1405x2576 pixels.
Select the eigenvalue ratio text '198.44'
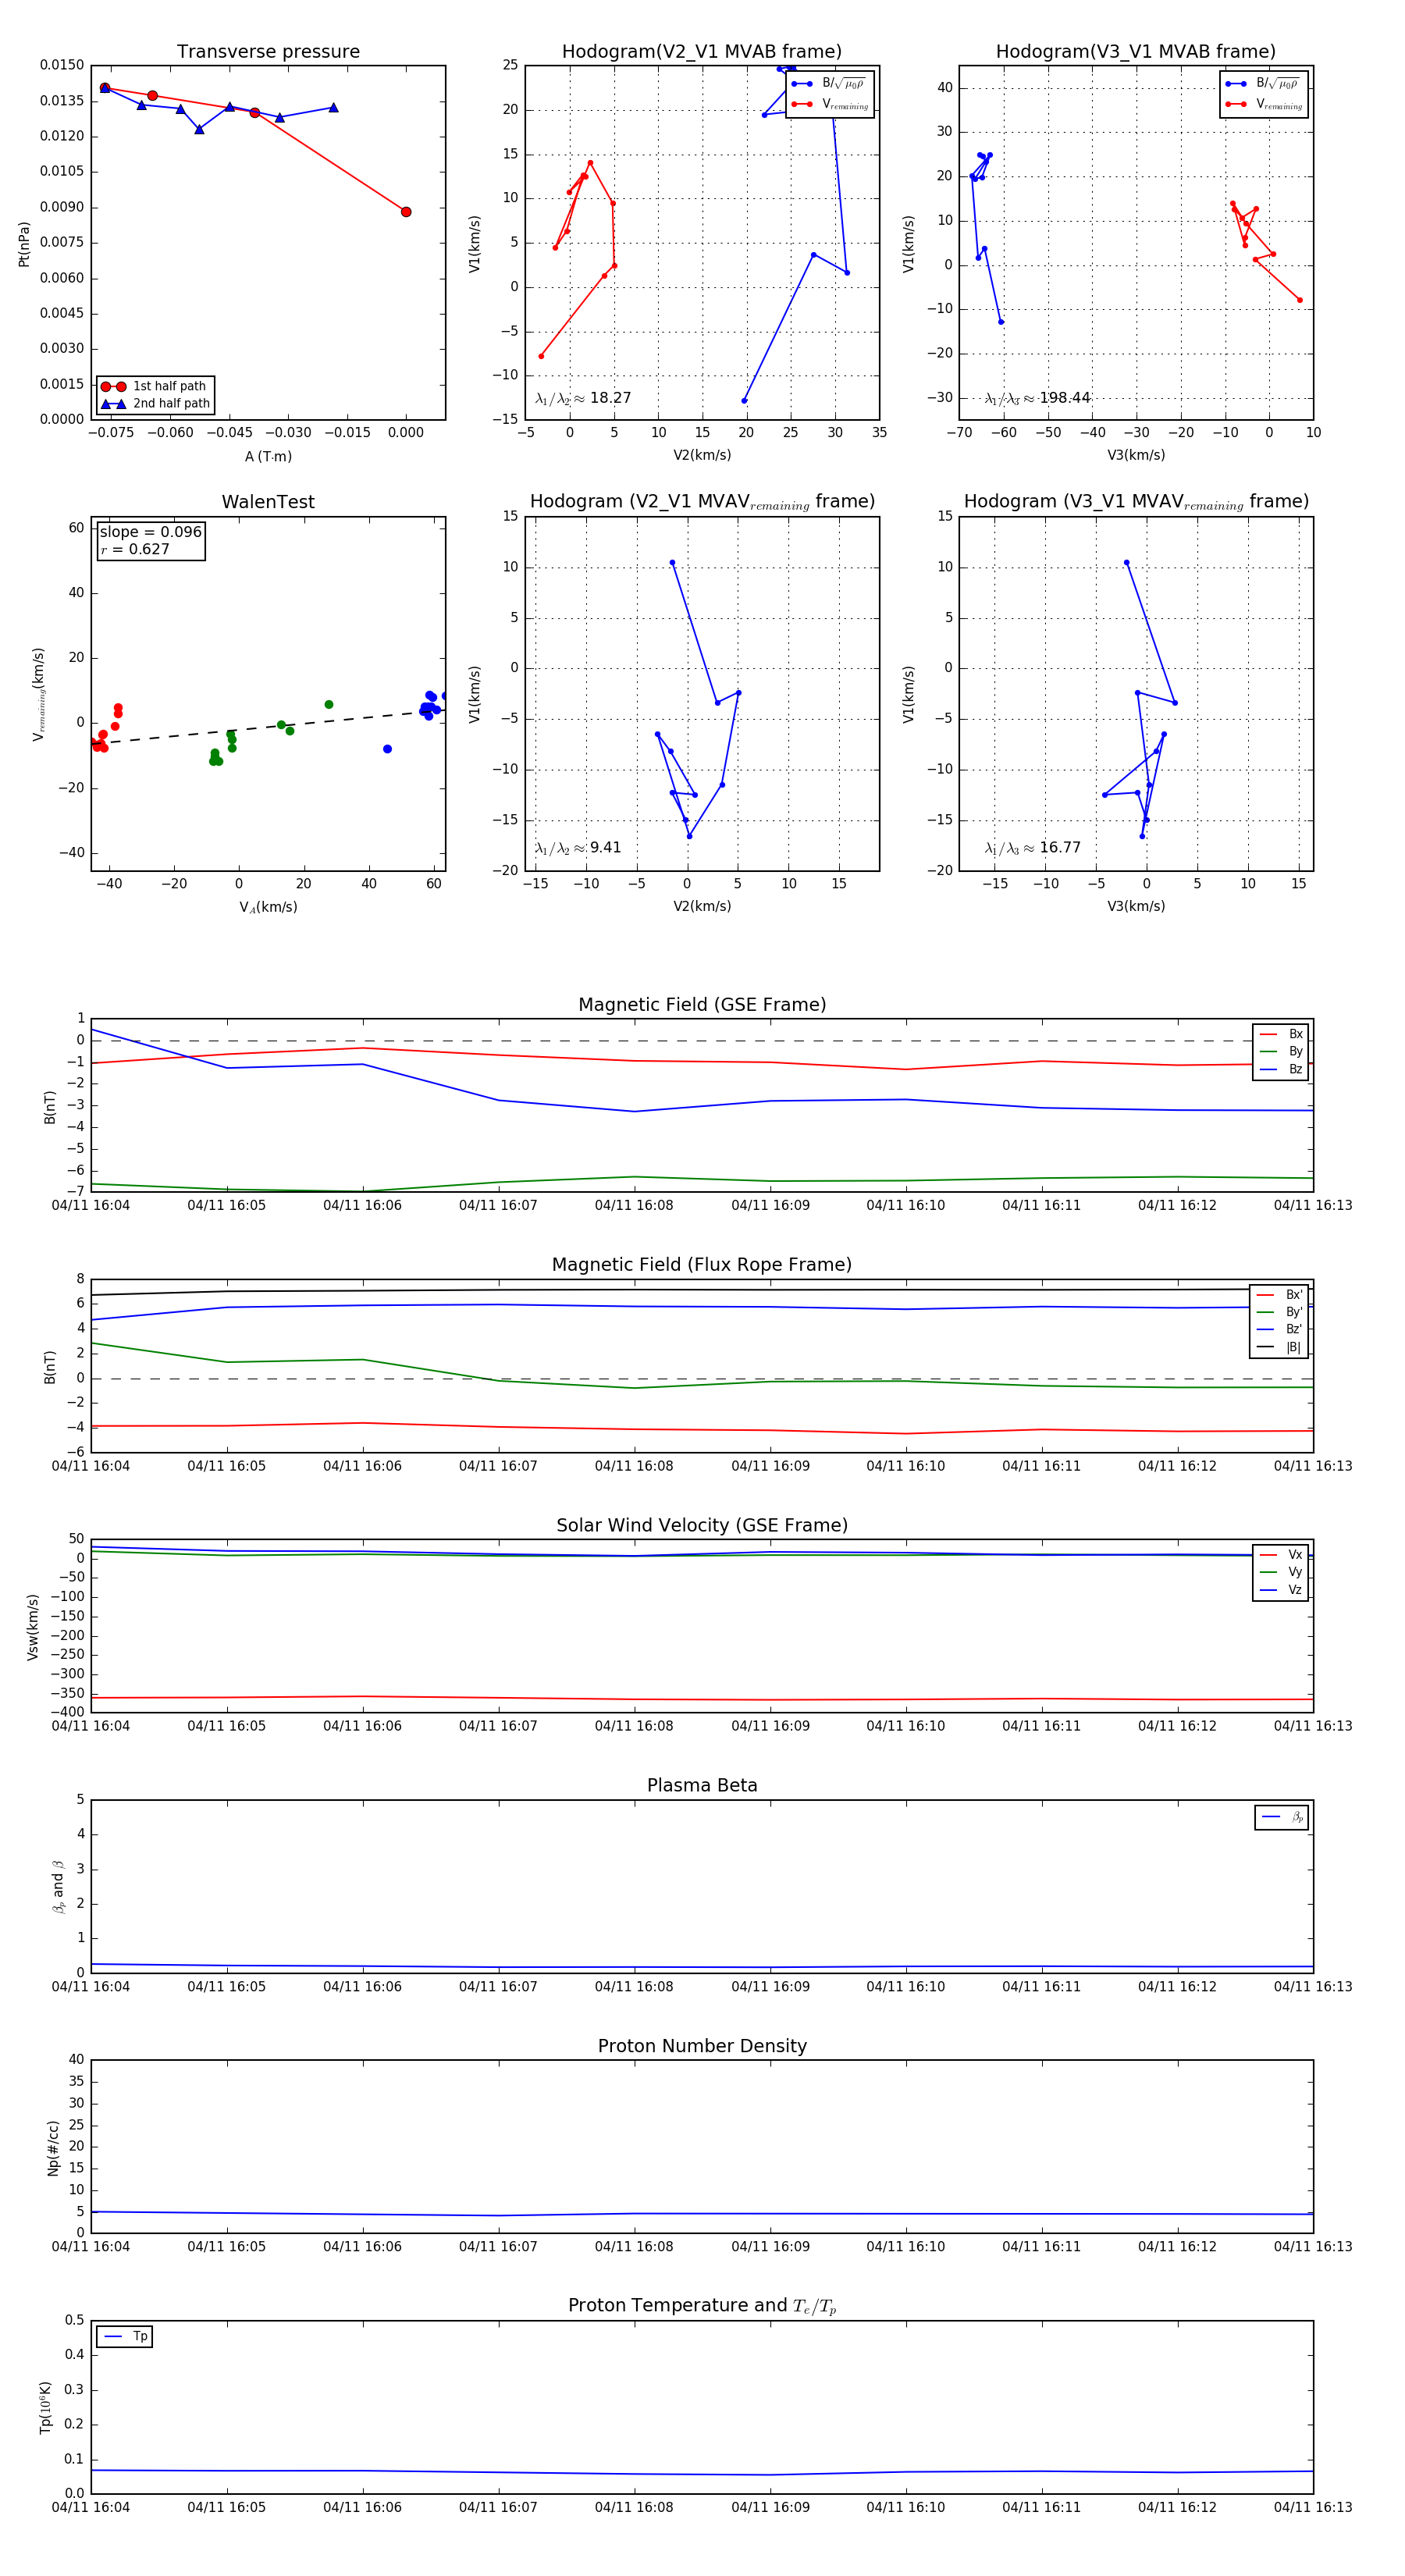pos(1064,398)
